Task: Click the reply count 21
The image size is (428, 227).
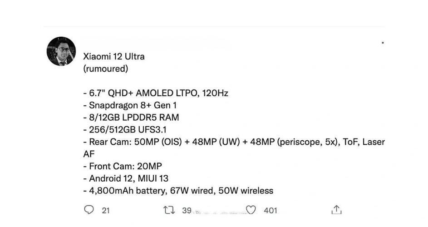Action: [x=106, y=211]
